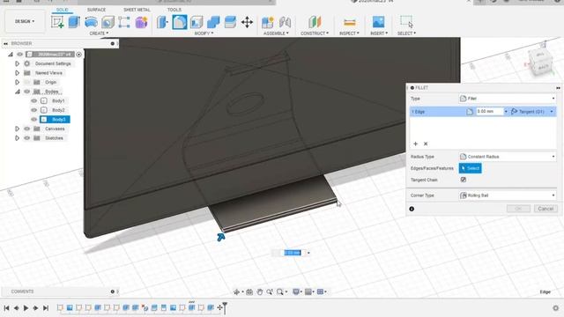Click the Zoom magnifier icon
This screenshot has height=317, width=564.
click(x=270, y=291)
